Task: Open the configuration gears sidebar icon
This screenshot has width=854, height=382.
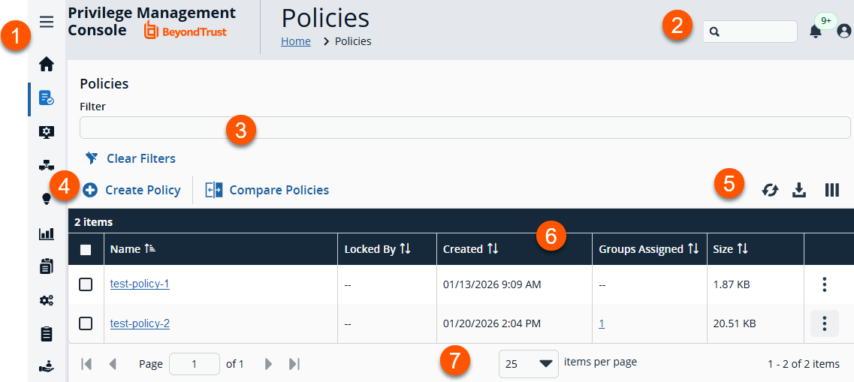Action: [x=47, y=300]
